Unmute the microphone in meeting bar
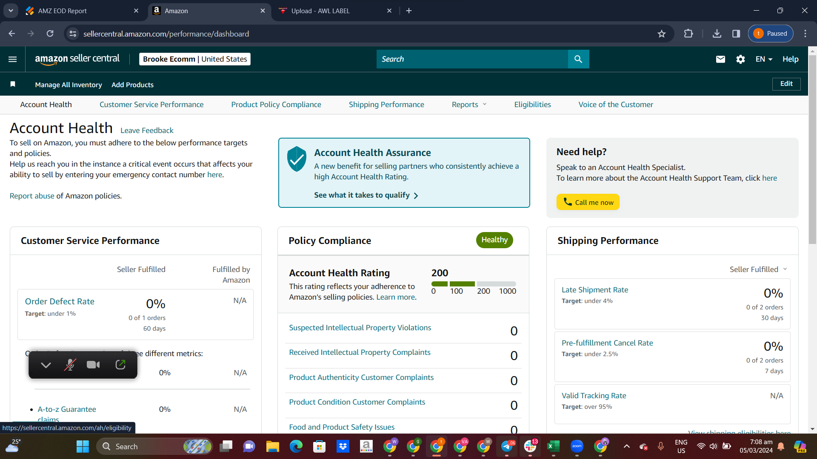The image size is (817, 459). (70, 365)
